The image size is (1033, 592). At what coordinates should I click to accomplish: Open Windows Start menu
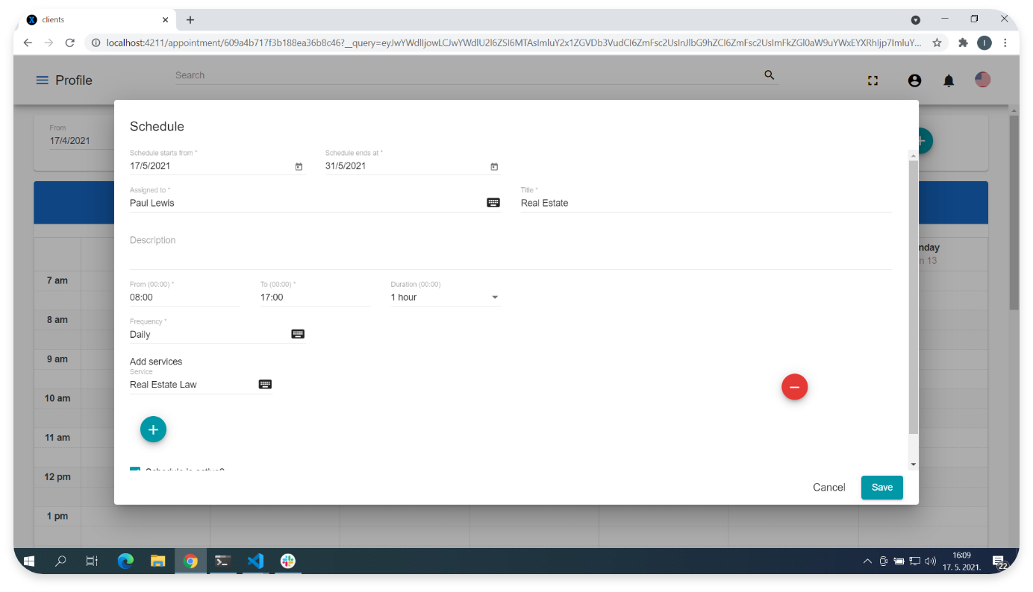(x=29, y=561)
